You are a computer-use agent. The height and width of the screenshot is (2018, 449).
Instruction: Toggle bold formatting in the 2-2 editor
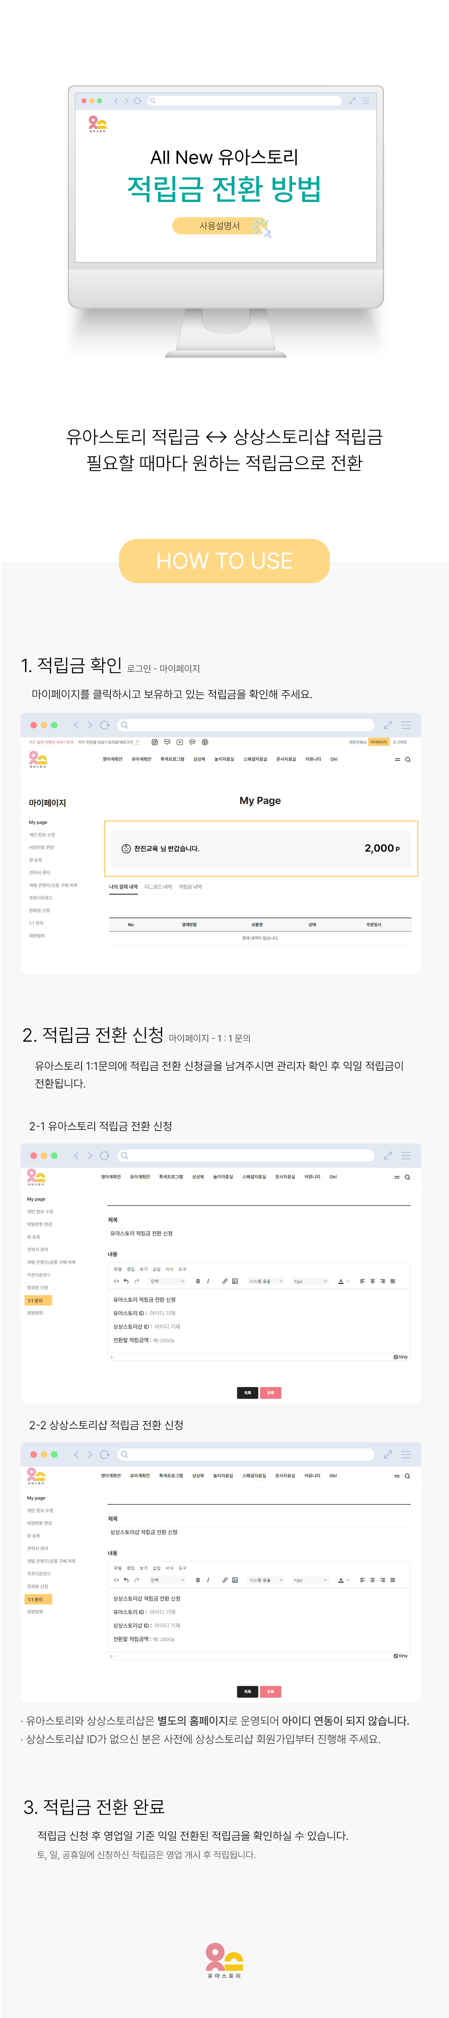(198, 1580)
